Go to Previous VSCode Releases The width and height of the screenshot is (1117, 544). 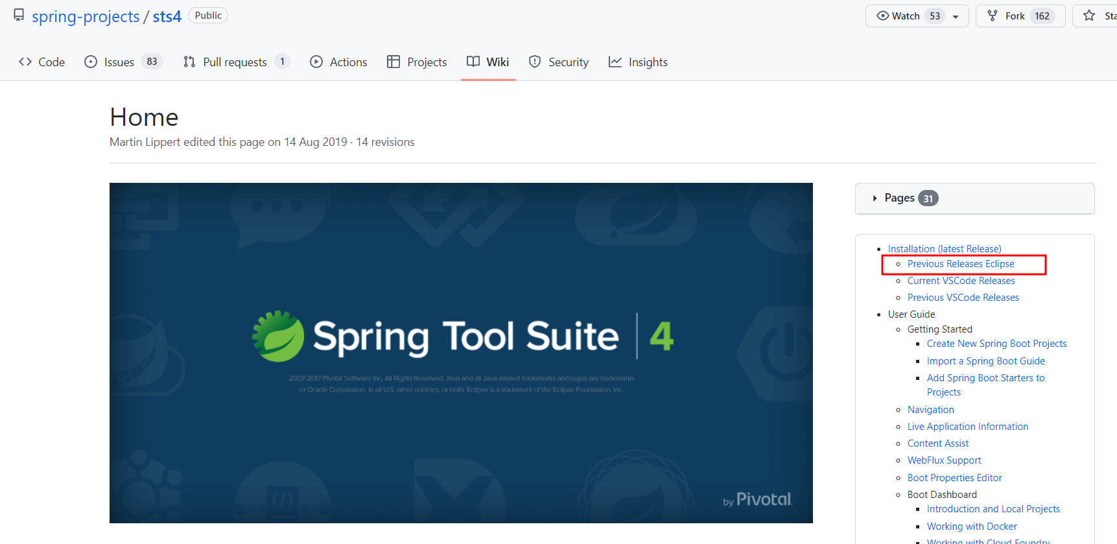point(963,298)
